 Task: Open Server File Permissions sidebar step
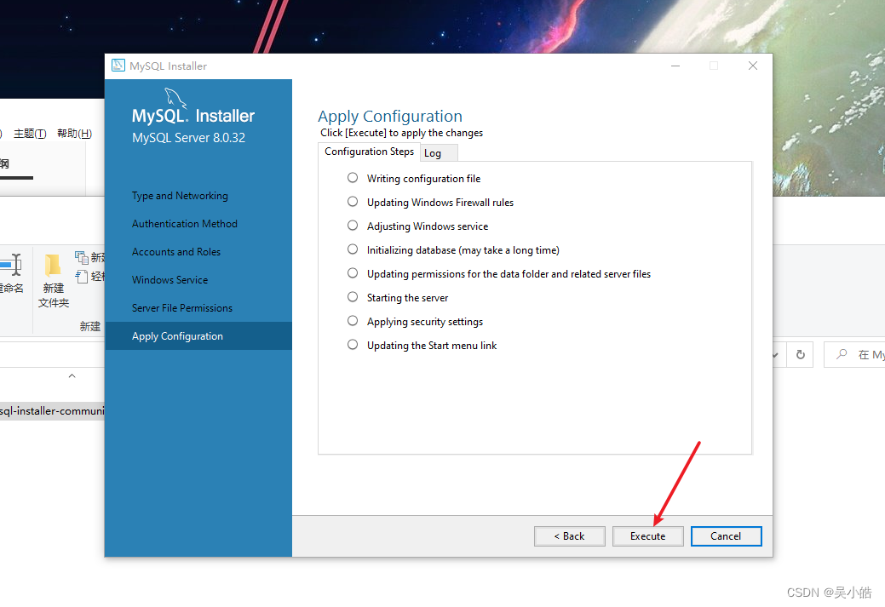tap(182, 308)
